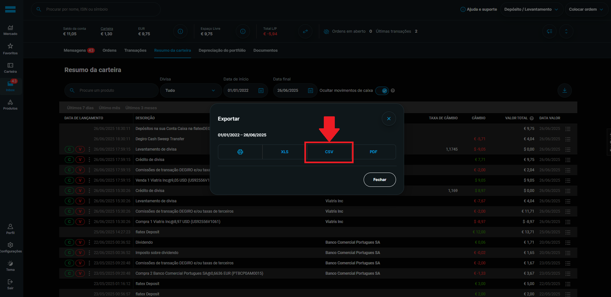Open the Divisa Tudo dropdown
The image size is (611, 297).
(191, 90)
